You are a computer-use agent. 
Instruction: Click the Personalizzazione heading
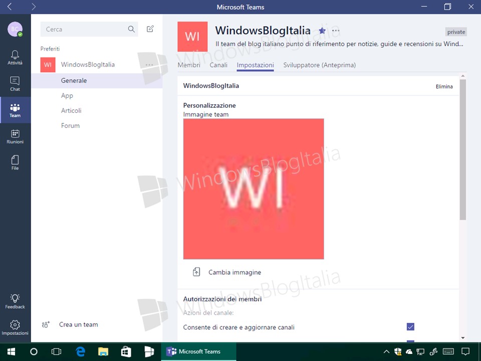coord(209,105)
